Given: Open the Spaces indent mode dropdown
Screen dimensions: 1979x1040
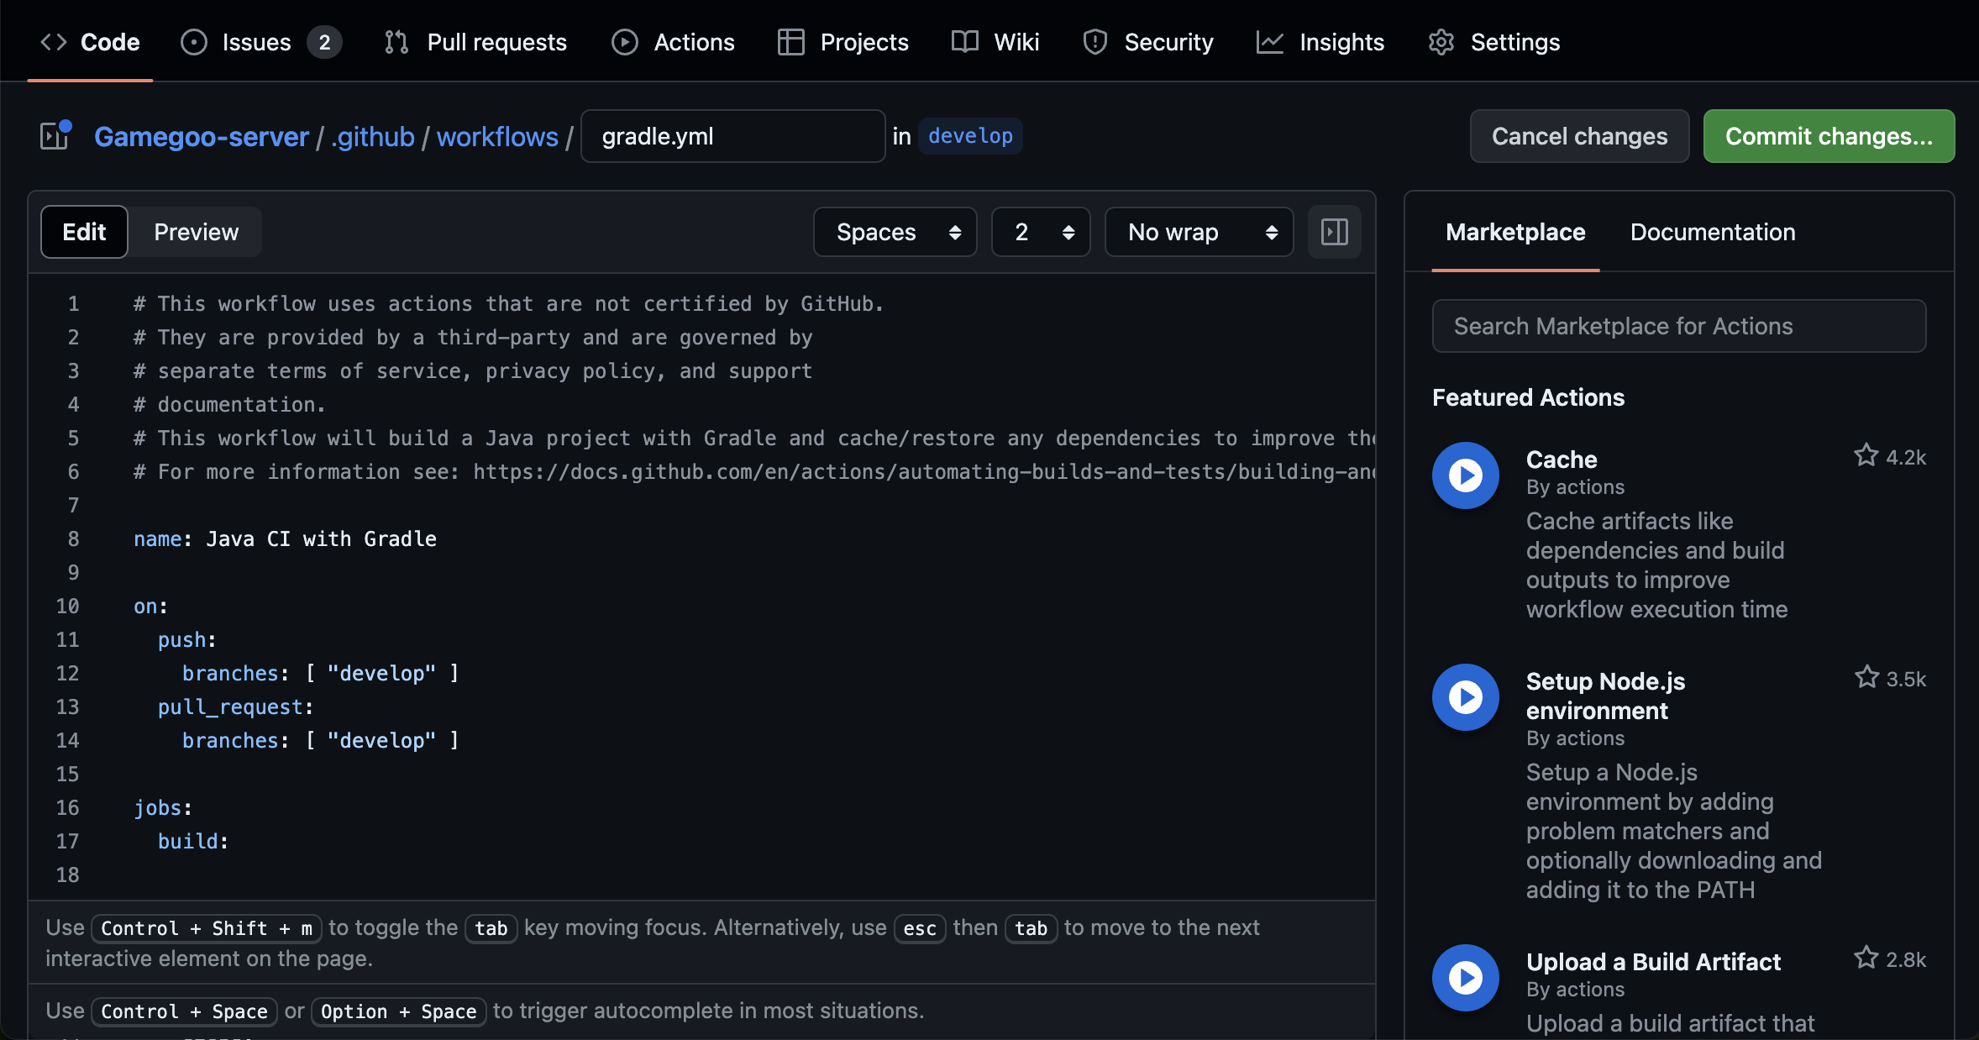Looking at the screenshot, I should point(895,232).
